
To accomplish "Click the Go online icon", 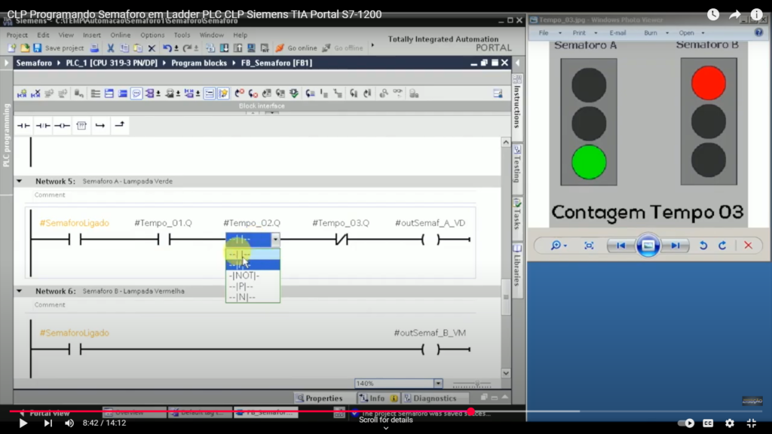I will click(x=280, y=47).
